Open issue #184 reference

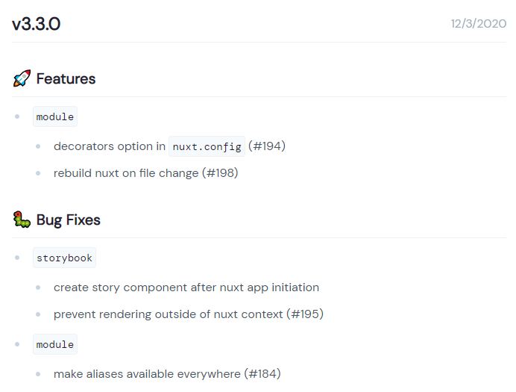pos(262,374)
